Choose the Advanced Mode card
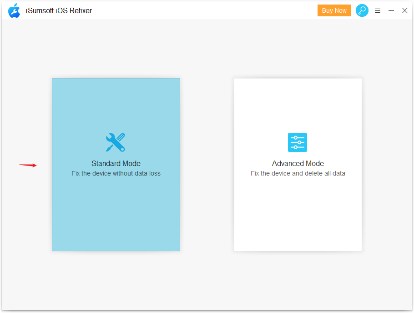The width and height of the screenshot is (414, 313). coord(298,165)
